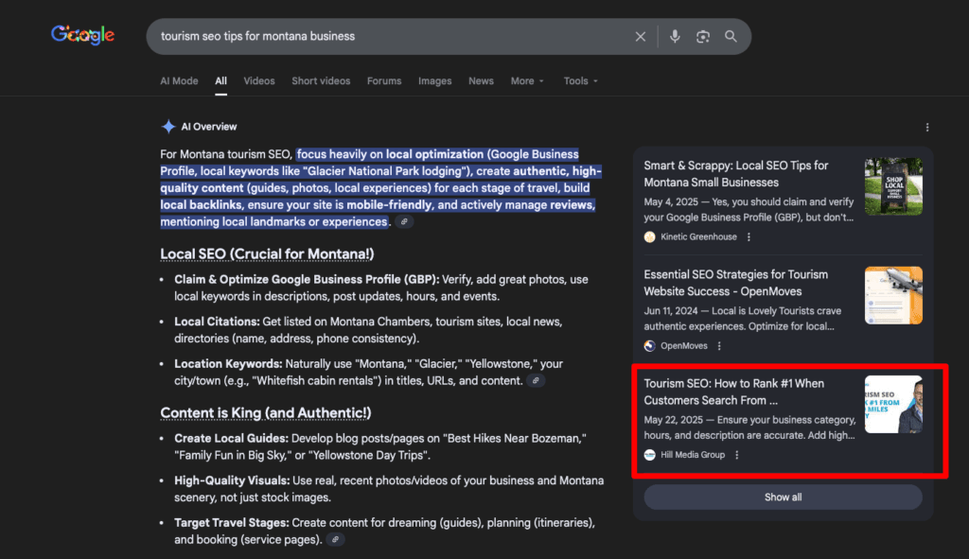Open the three-dot menu on AI Overview
969x559 pixels.
coord(928,126)
